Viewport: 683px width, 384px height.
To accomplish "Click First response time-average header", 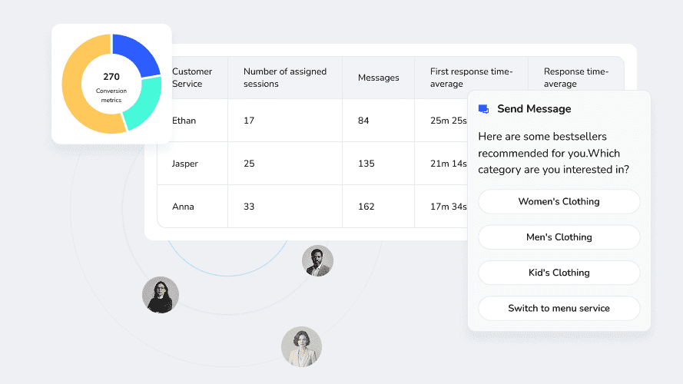I will [x=471, y=78].
